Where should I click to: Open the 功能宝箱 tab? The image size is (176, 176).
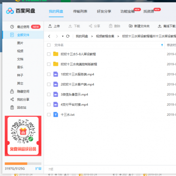click(x=127, y=12)
